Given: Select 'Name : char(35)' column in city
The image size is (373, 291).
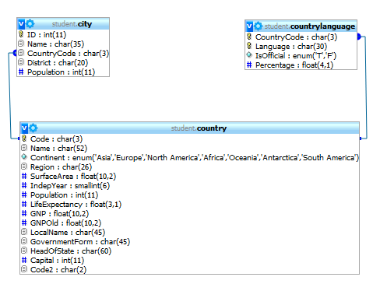Looking at the screenshot, I should 56,44.
